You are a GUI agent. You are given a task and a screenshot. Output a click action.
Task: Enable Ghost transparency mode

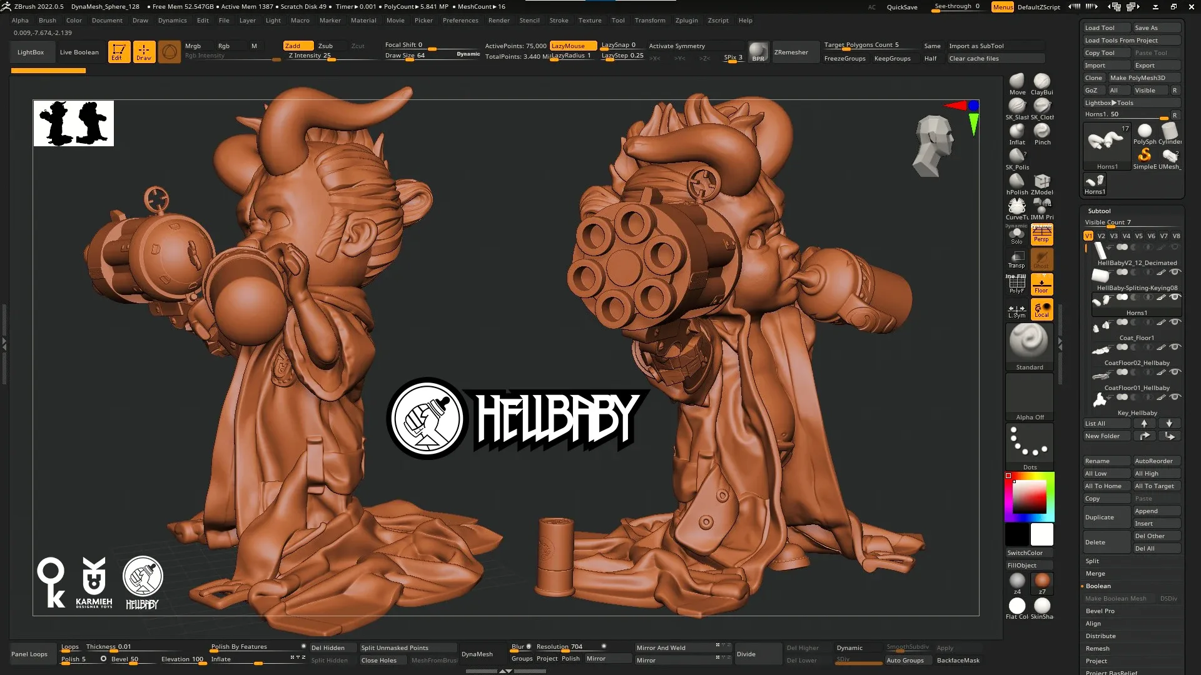pos(1041,259)
